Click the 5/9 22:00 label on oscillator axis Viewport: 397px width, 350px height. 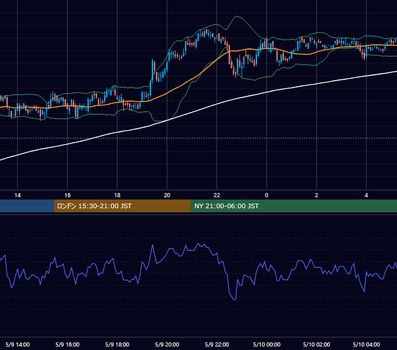pyautogui.click(x=217, y=344)
